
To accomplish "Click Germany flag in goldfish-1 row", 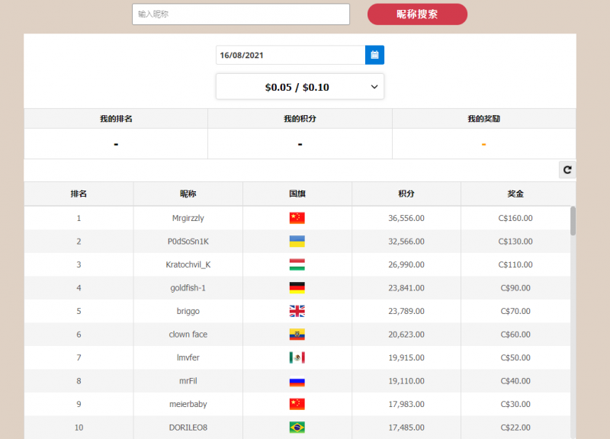I will (297, 288).
